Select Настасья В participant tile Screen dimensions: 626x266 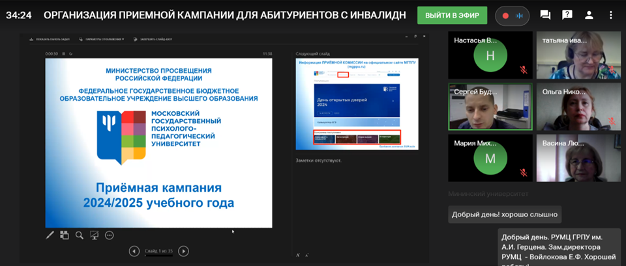click(x=490, y=55)
